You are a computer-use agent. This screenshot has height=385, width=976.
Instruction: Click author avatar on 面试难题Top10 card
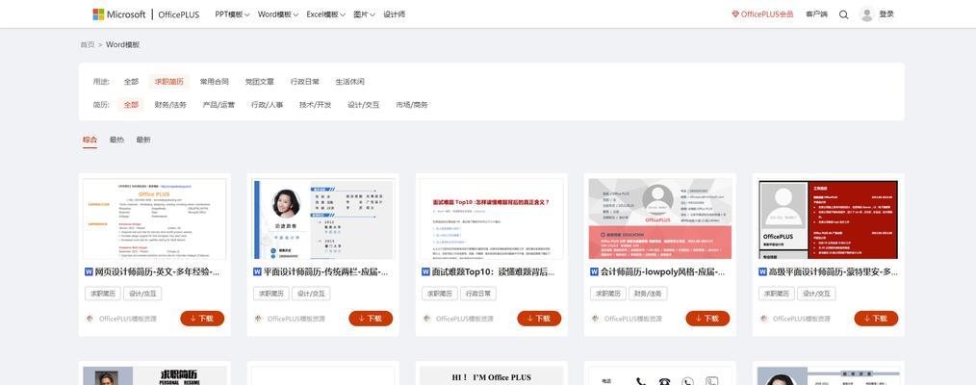coord(426,319)
